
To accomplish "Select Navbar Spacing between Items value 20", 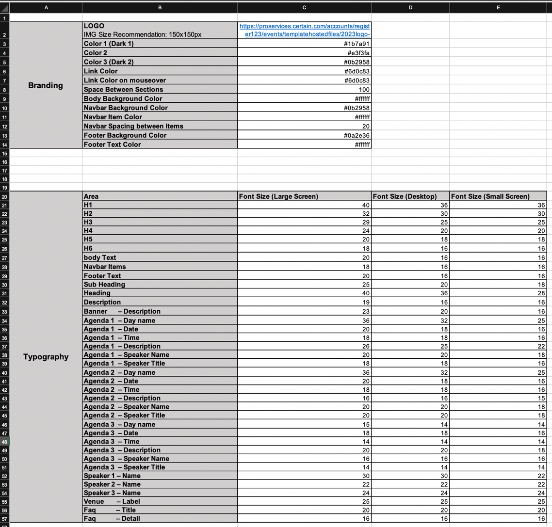I will click(x=304, y=126).
